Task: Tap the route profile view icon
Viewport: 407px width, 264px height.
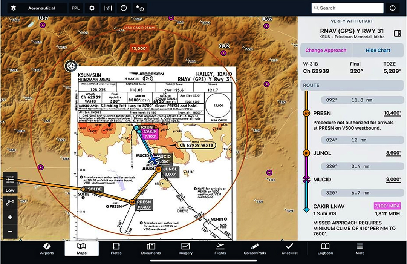Action: (x=108, y=8)
